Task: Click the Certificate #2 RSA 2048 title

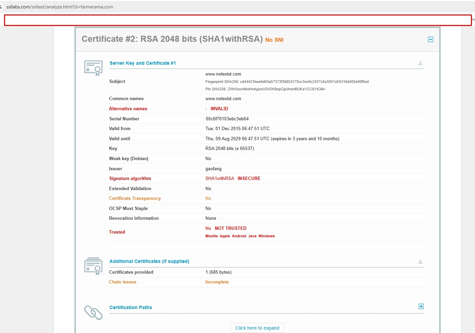Action: tap(172, 39)
